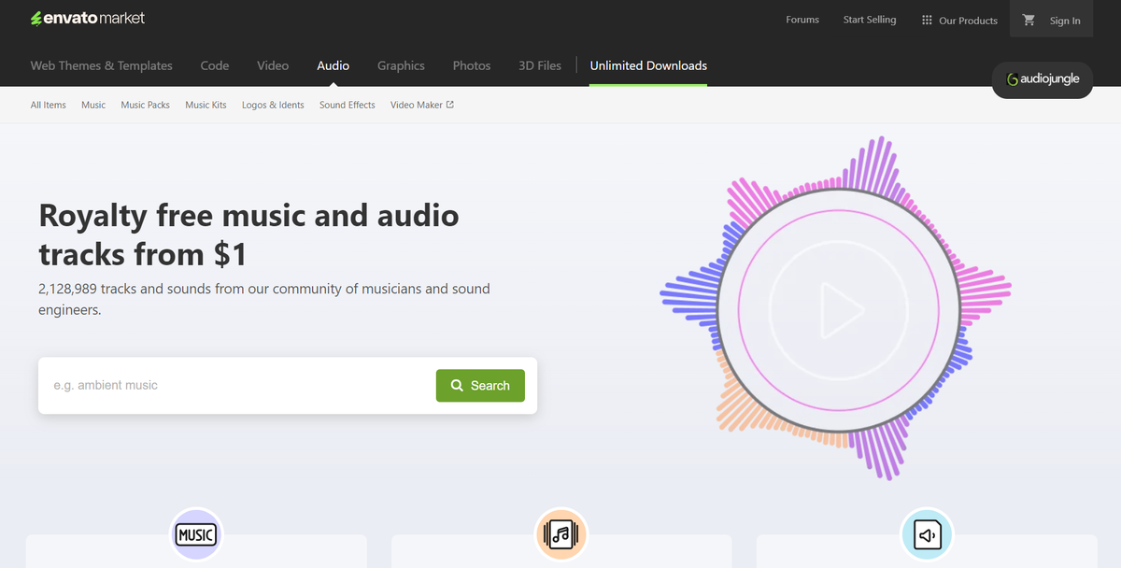This screenshot has width=1121, height=568.
Task: Open the Code category
Action: pos(215,65)
